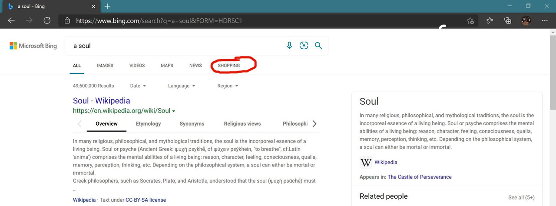Viewport: 556px width, 206px height.
Task: Select the Synonyms section tab
Action: pyautogui.click(x=192, y=124)
